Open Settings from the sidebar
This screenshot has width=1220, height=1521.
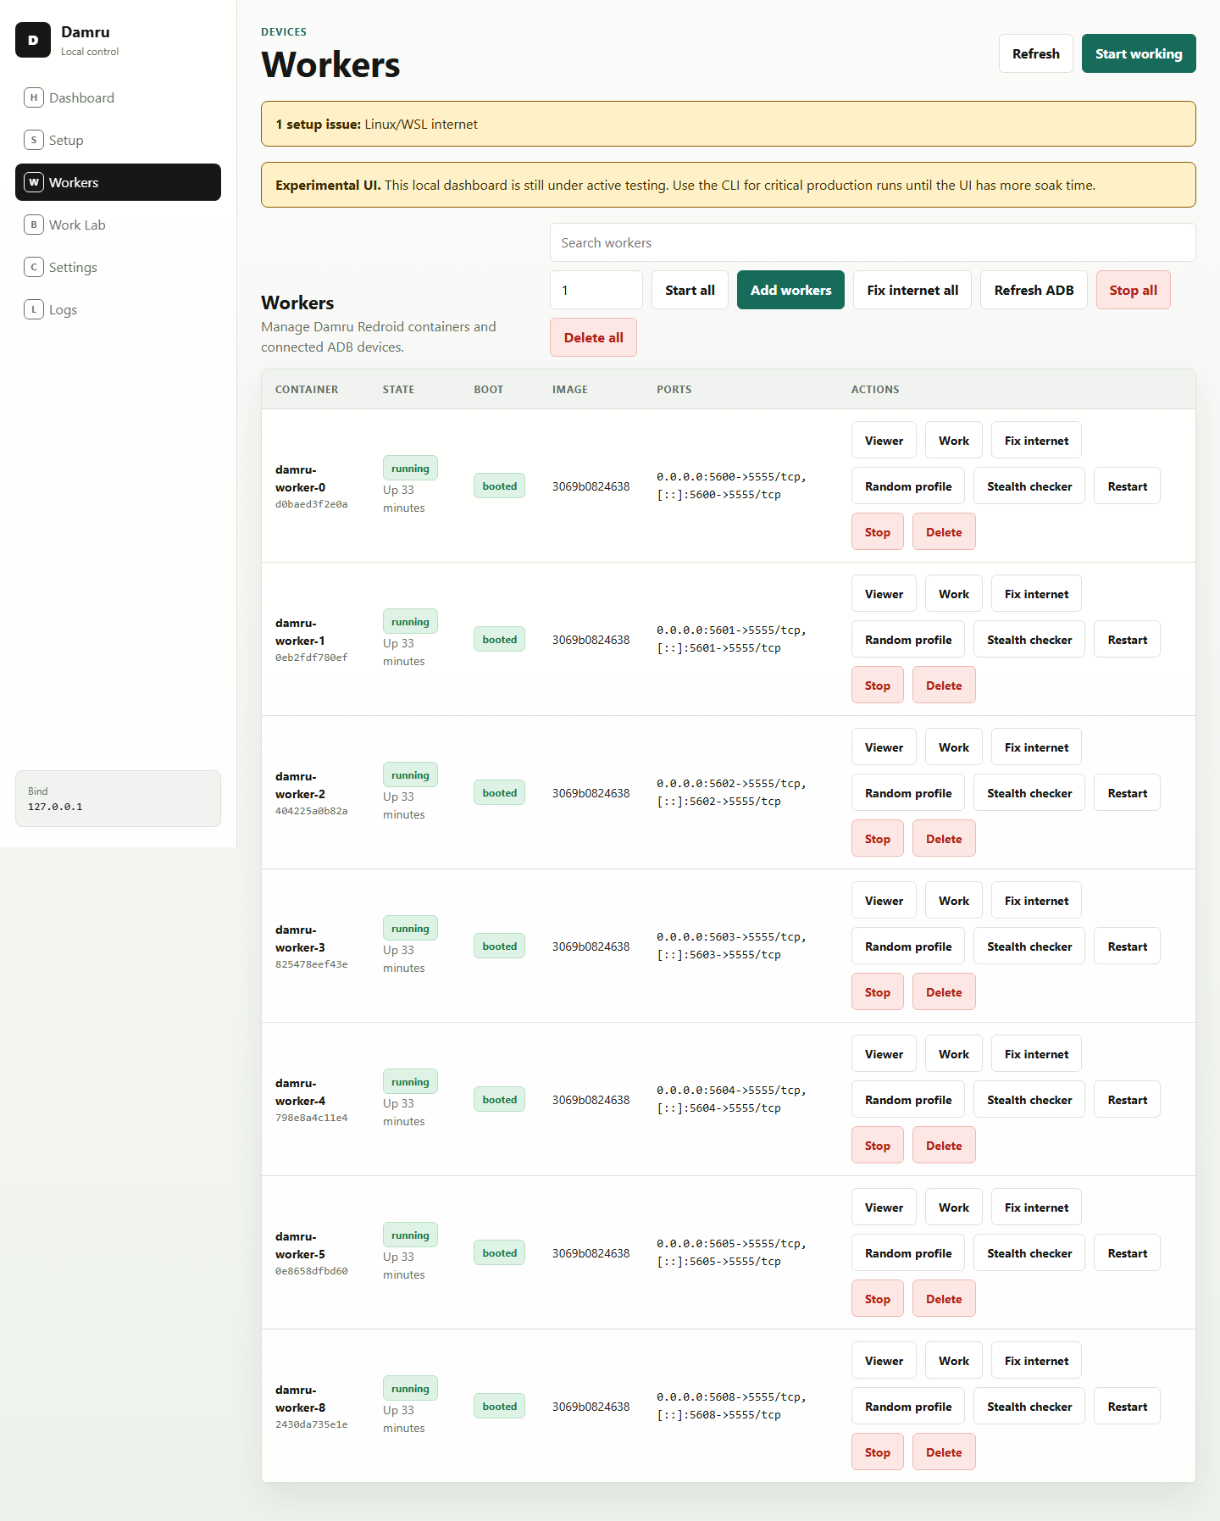click(118, 267)
